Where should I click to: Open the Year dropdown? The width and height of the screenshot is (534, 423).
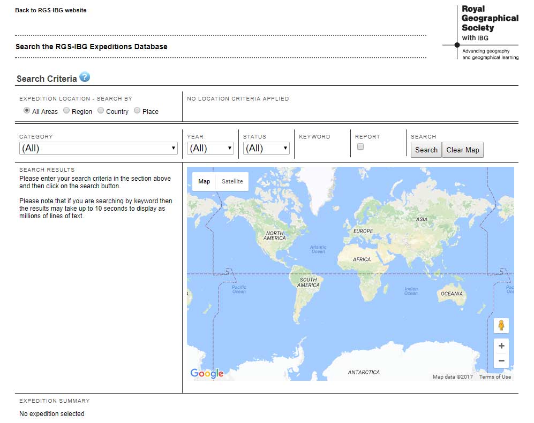(x=210, y=148)
